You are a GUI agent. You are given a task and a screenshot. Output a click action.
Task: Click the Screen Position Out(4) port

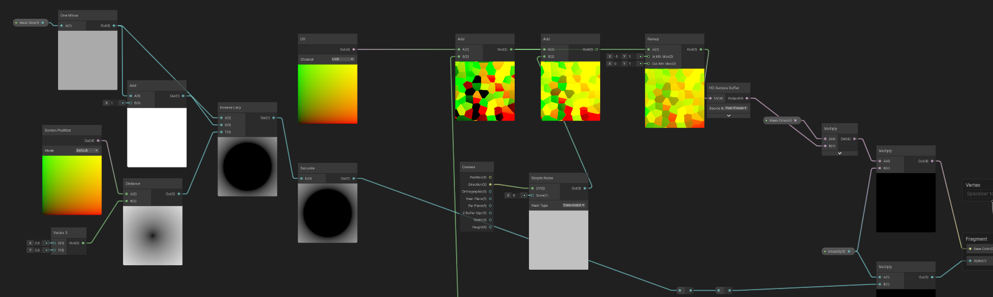click(x=98, y=140)
